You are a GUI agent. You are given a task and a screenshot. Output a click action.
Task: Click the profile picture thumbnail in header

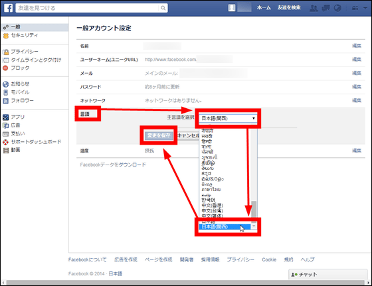(x=232, y=8)
